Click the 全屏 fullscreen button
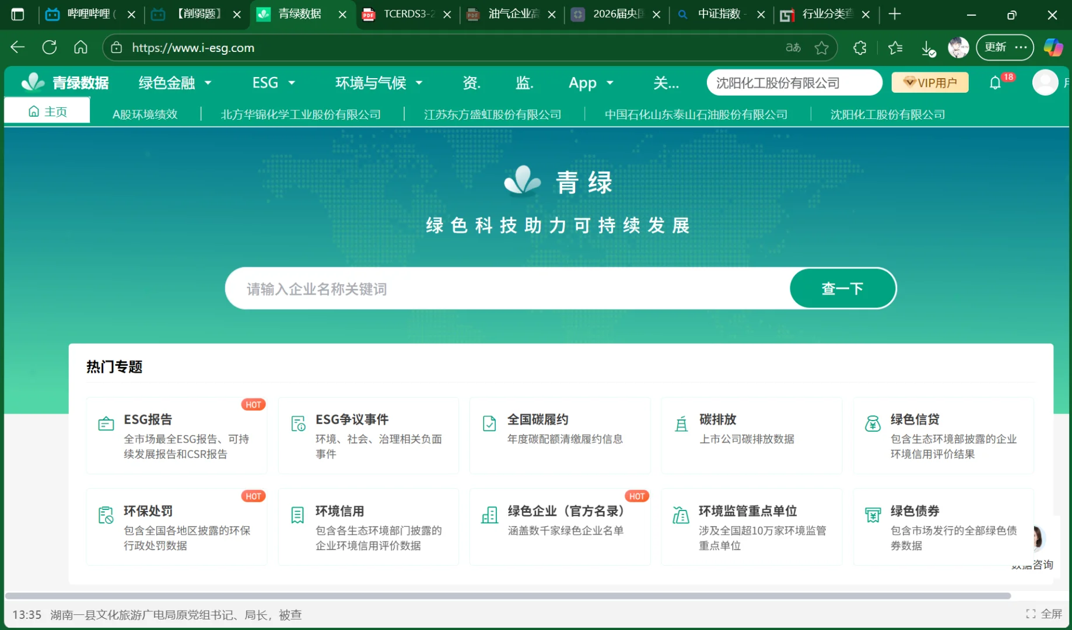 click(x=1044, y=614)
